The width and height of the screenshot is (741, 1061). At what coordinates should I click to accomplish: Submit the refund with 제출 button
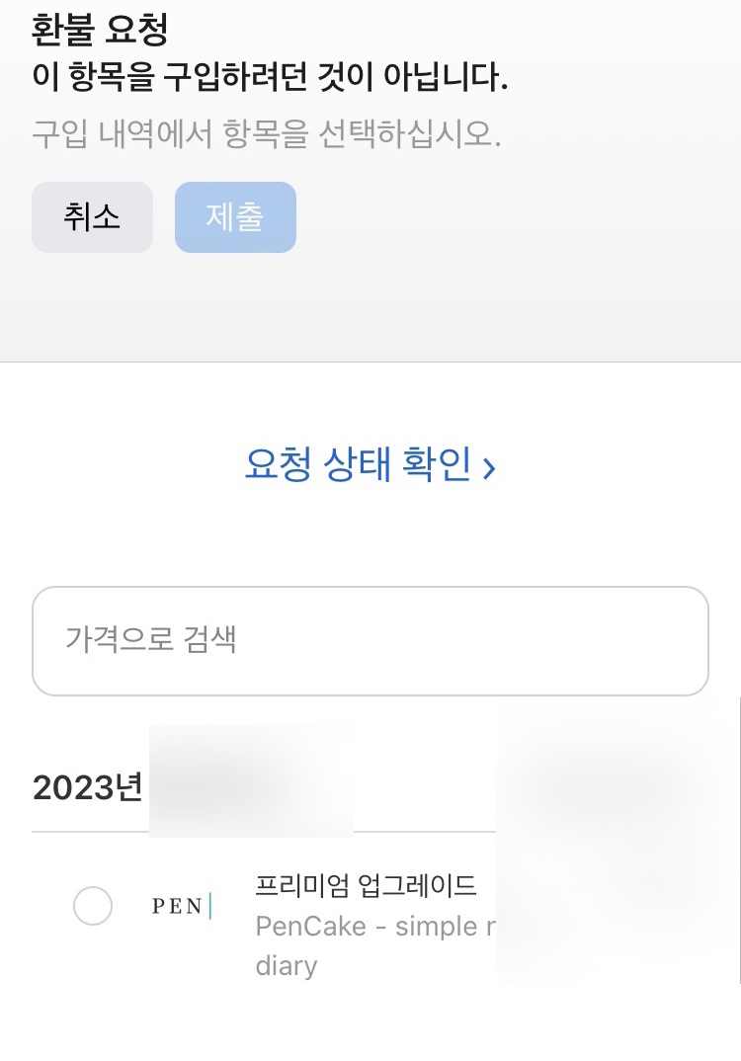click(235, 217)
